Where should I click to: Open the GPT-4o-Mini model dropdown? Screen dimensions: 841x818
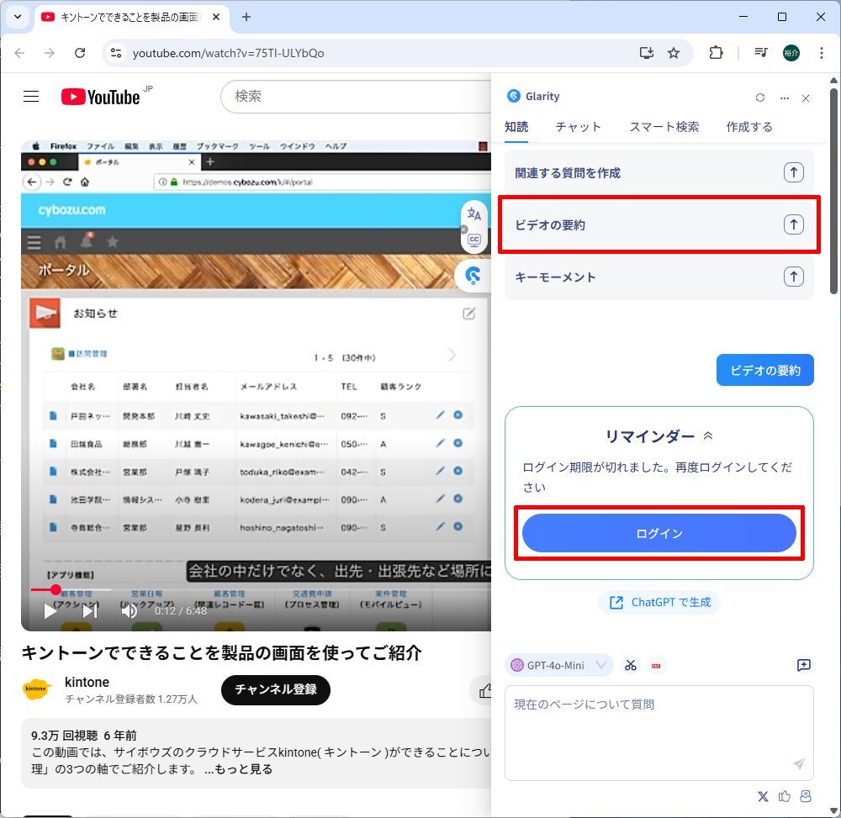click(558, 665)
